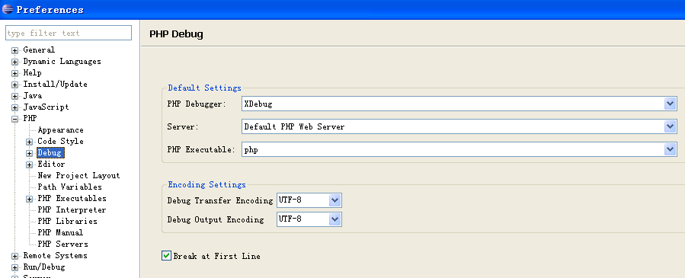Uncheck the Break at First Line checkbox
Image resolution: width=685 pixels, height=278 pixels.
click(x=166, y=256)
